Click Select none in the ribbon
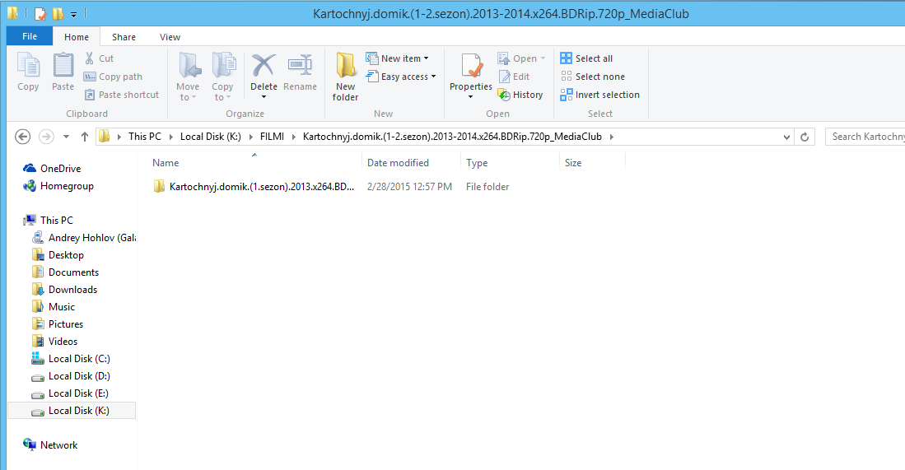Image resolution: width=905 pixels, height=470 pixels. 593,77
